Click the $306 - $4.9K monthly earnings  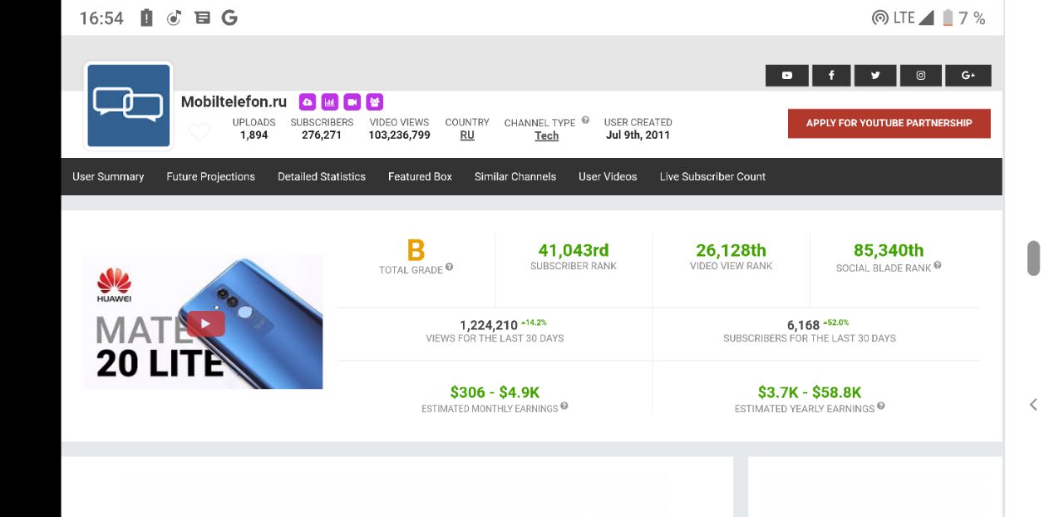click(495, 392)
